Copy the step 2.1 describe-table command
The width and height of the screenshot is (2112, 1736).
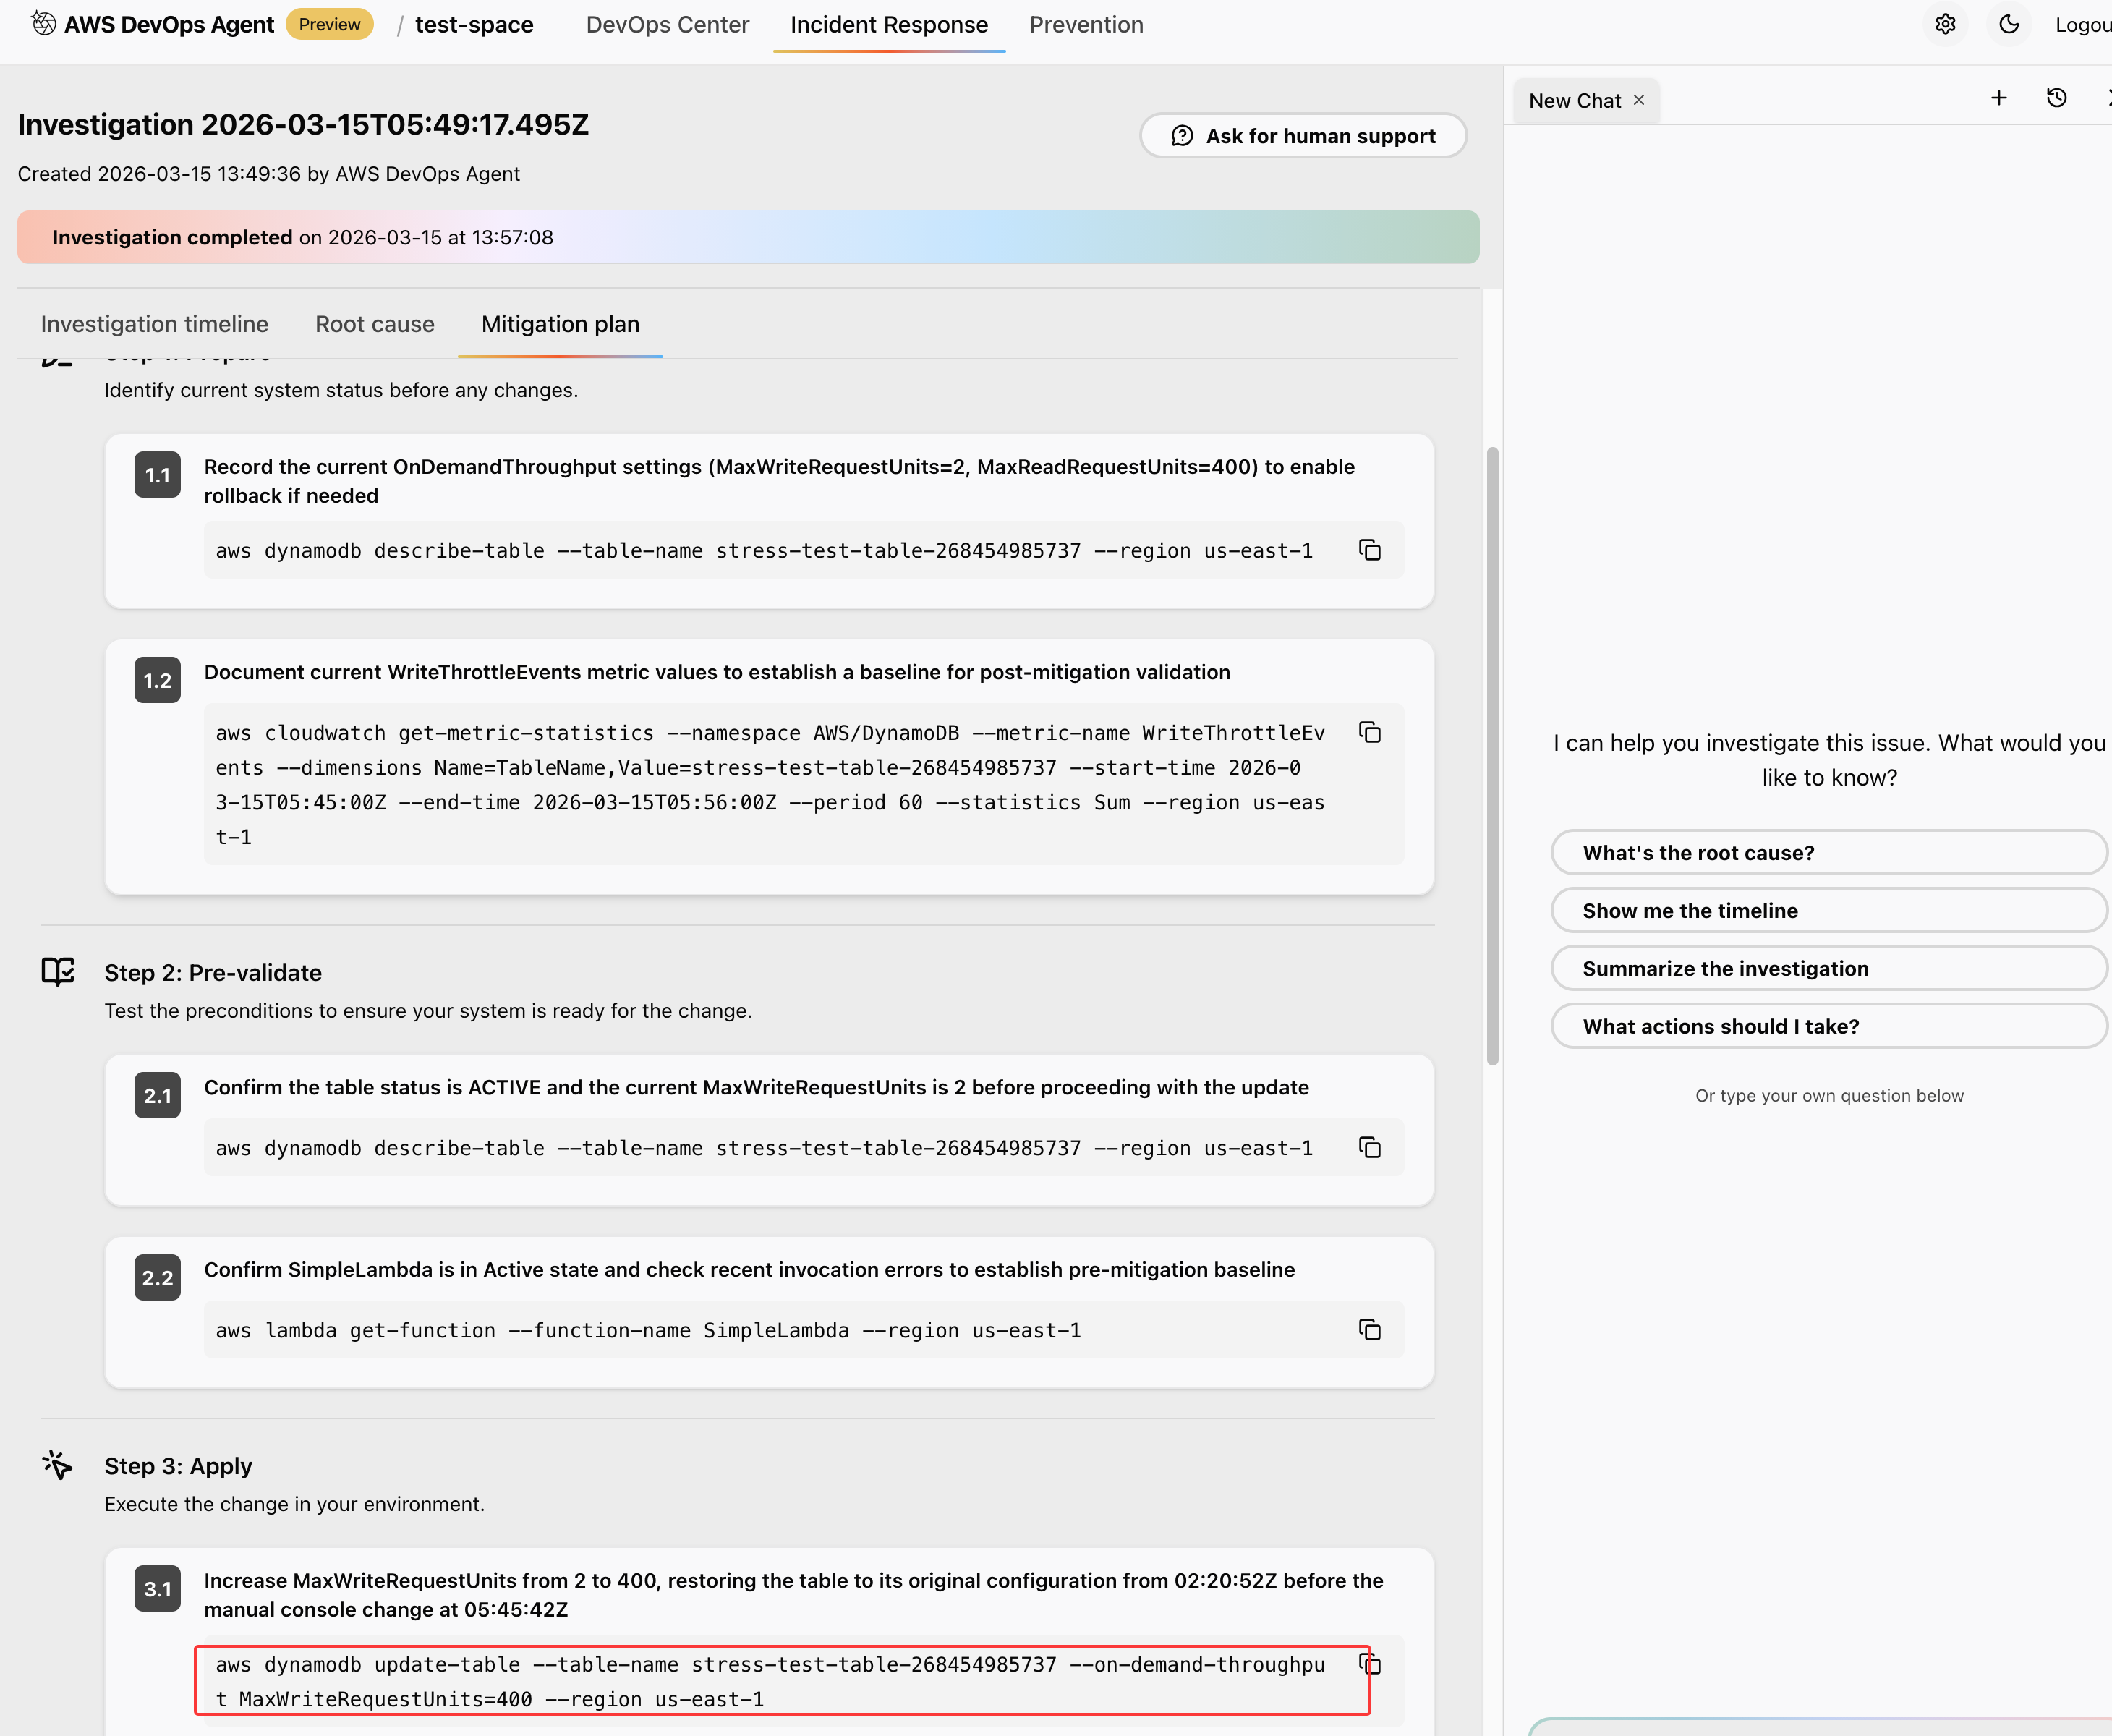click(x=1369, y=1147)
